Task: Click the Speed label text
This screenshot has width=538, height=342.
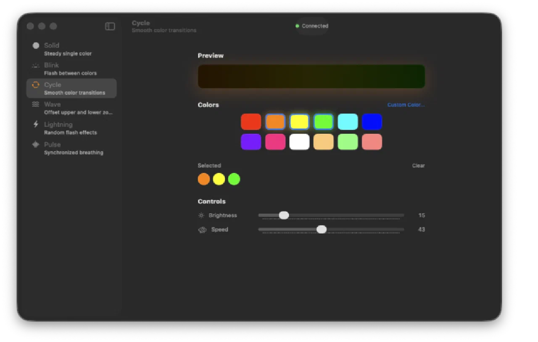Action: [x=219, y=230]
